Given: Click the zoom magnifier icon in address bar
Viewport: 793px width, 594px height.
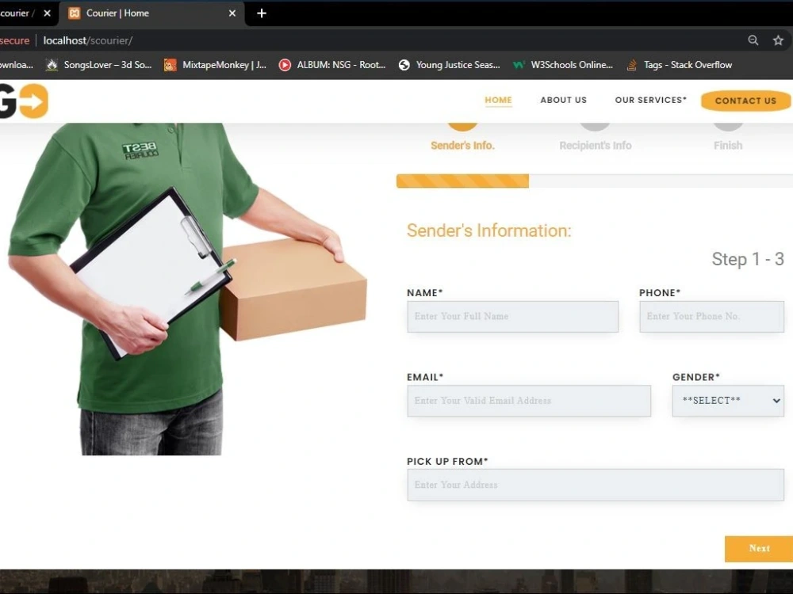Looking at the screenshot, I should [x=753, y=40].
